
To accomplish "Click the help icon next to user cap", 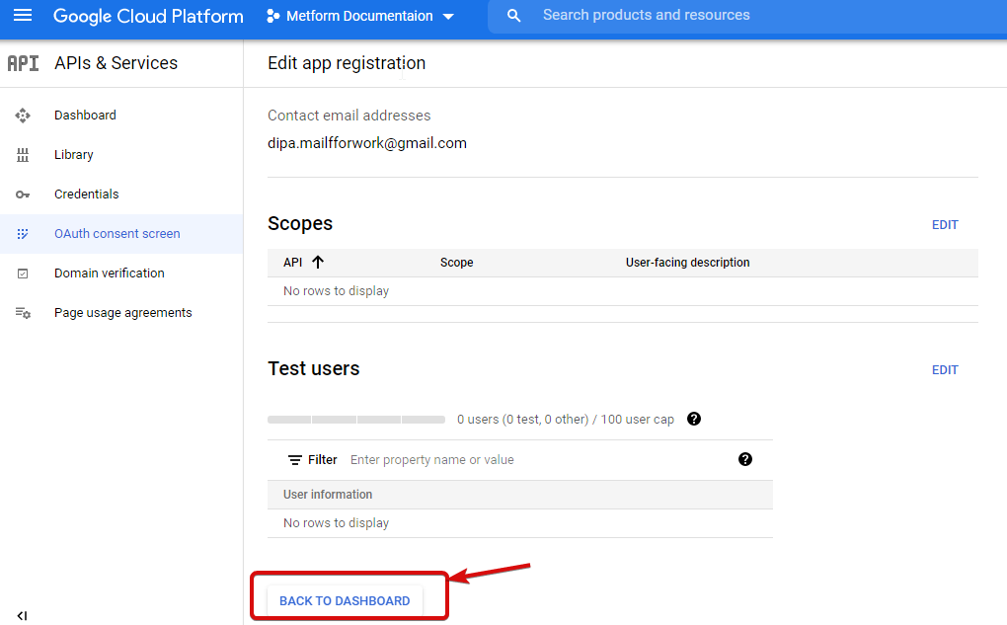I will tap(694, 419).
